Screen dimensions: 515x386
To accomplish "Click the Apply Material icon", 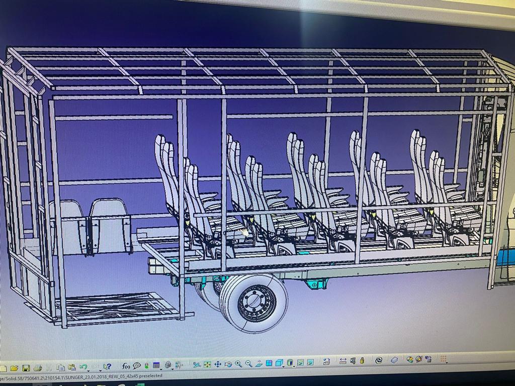I will point(410,359).
